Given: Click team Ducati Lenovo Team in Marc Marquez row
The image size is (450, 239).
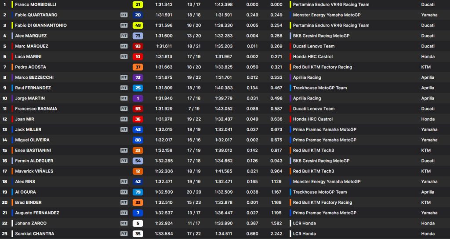Looking at the screenshot, I should coord(314,46).
